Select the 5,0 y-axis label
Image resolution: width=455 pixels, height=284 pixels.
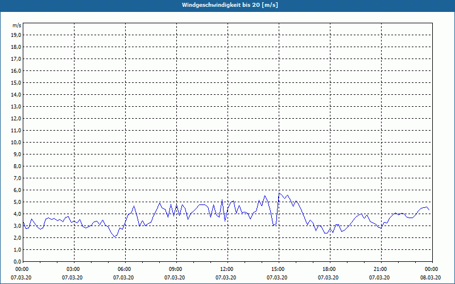pyautogui.click(x=18, y=202)
